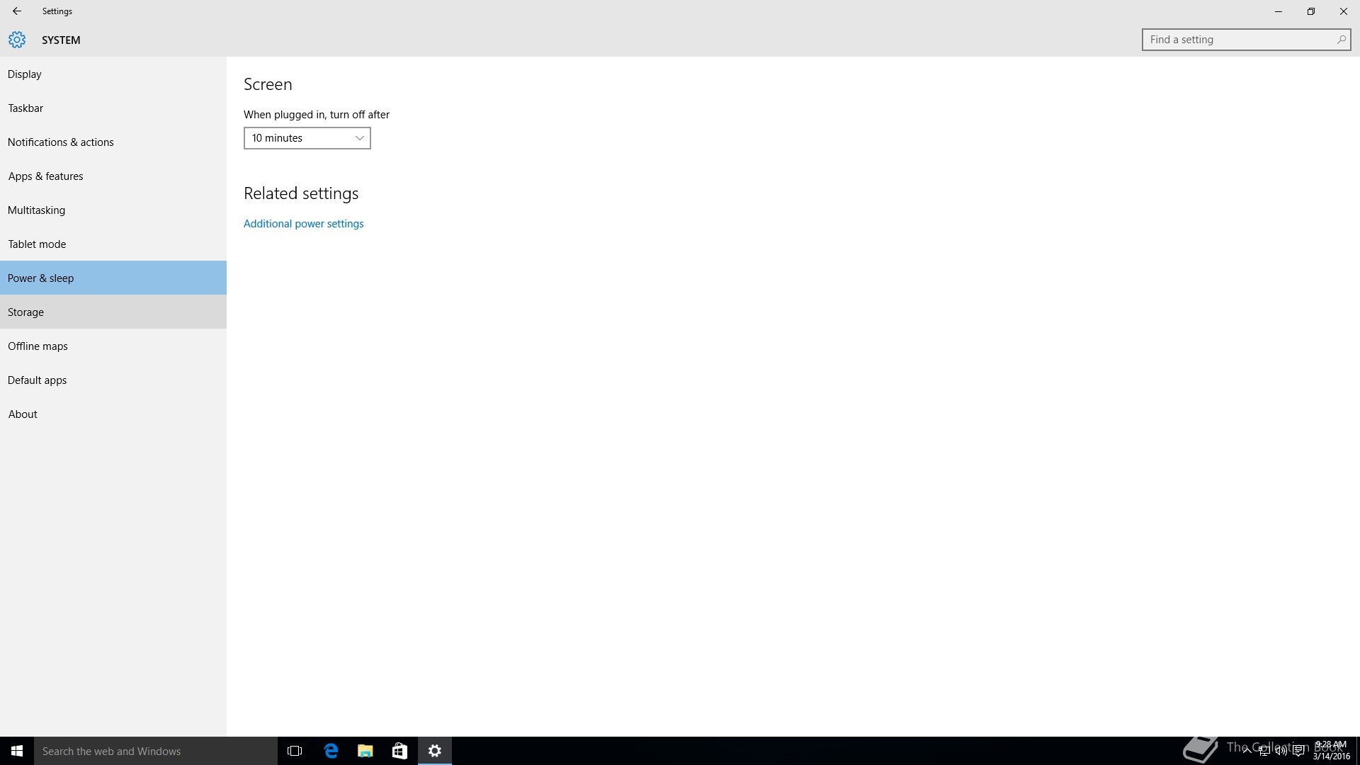Click the back arrow in Settings

[17, 11]
